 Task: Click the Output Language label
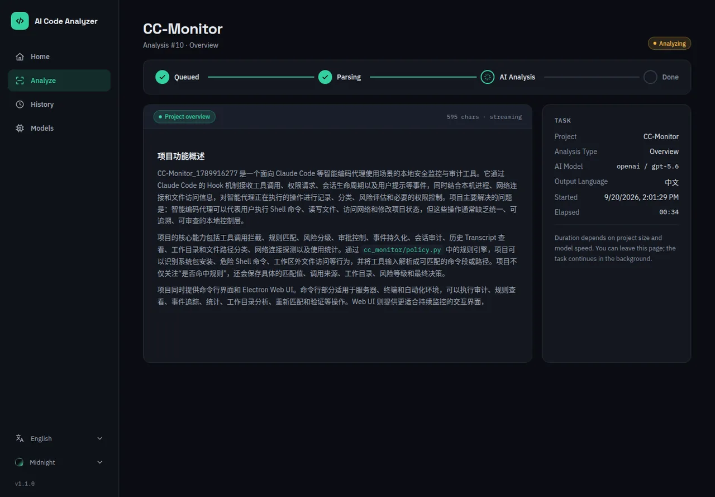click(581, 182)
